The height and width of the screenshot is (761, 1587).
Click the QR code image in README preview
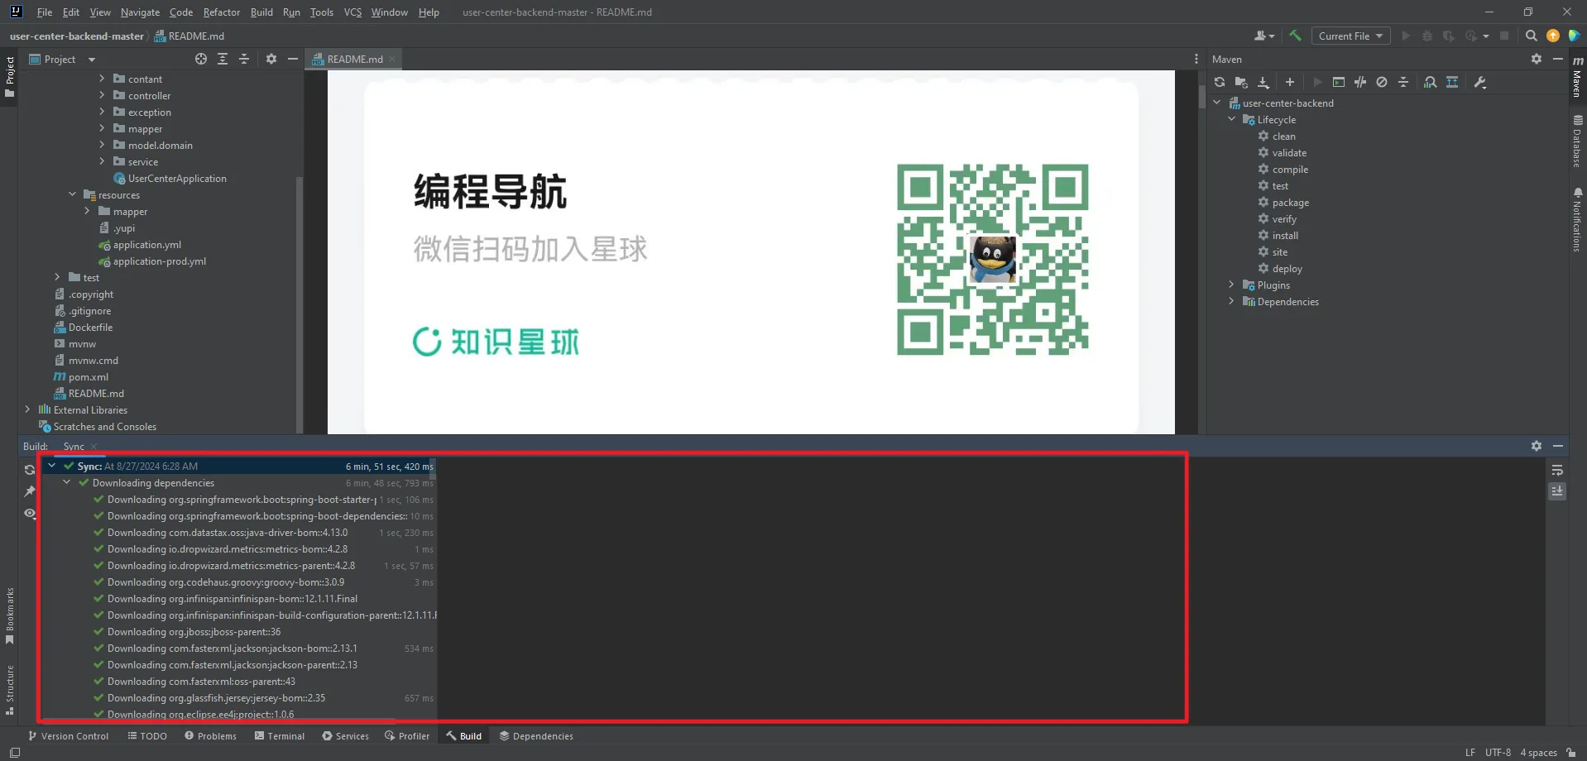pyautogui.click(x=992, y=259)
